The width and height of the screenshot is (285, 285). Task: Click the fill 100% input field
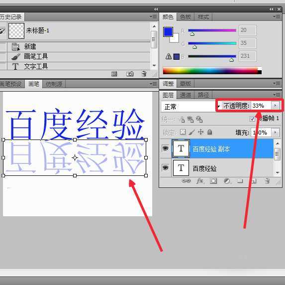coord(261,133)
